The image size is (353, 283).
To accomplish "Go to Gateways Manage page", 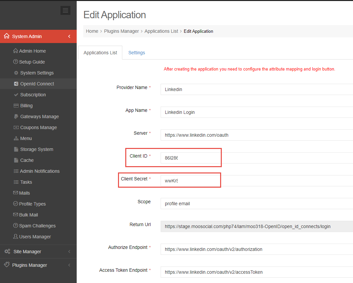I will 40,117.
